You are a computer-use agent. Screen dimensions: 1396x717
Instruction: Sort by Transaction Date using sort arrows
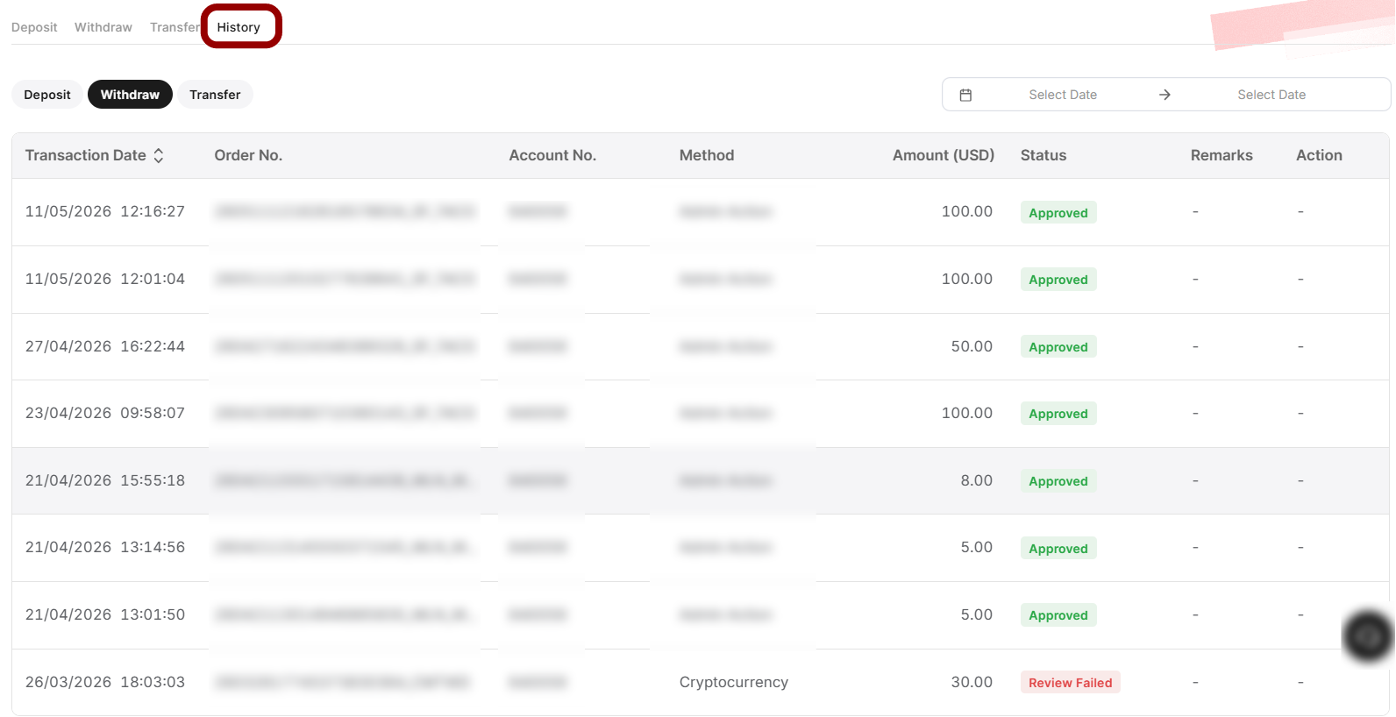coord(159,155)
